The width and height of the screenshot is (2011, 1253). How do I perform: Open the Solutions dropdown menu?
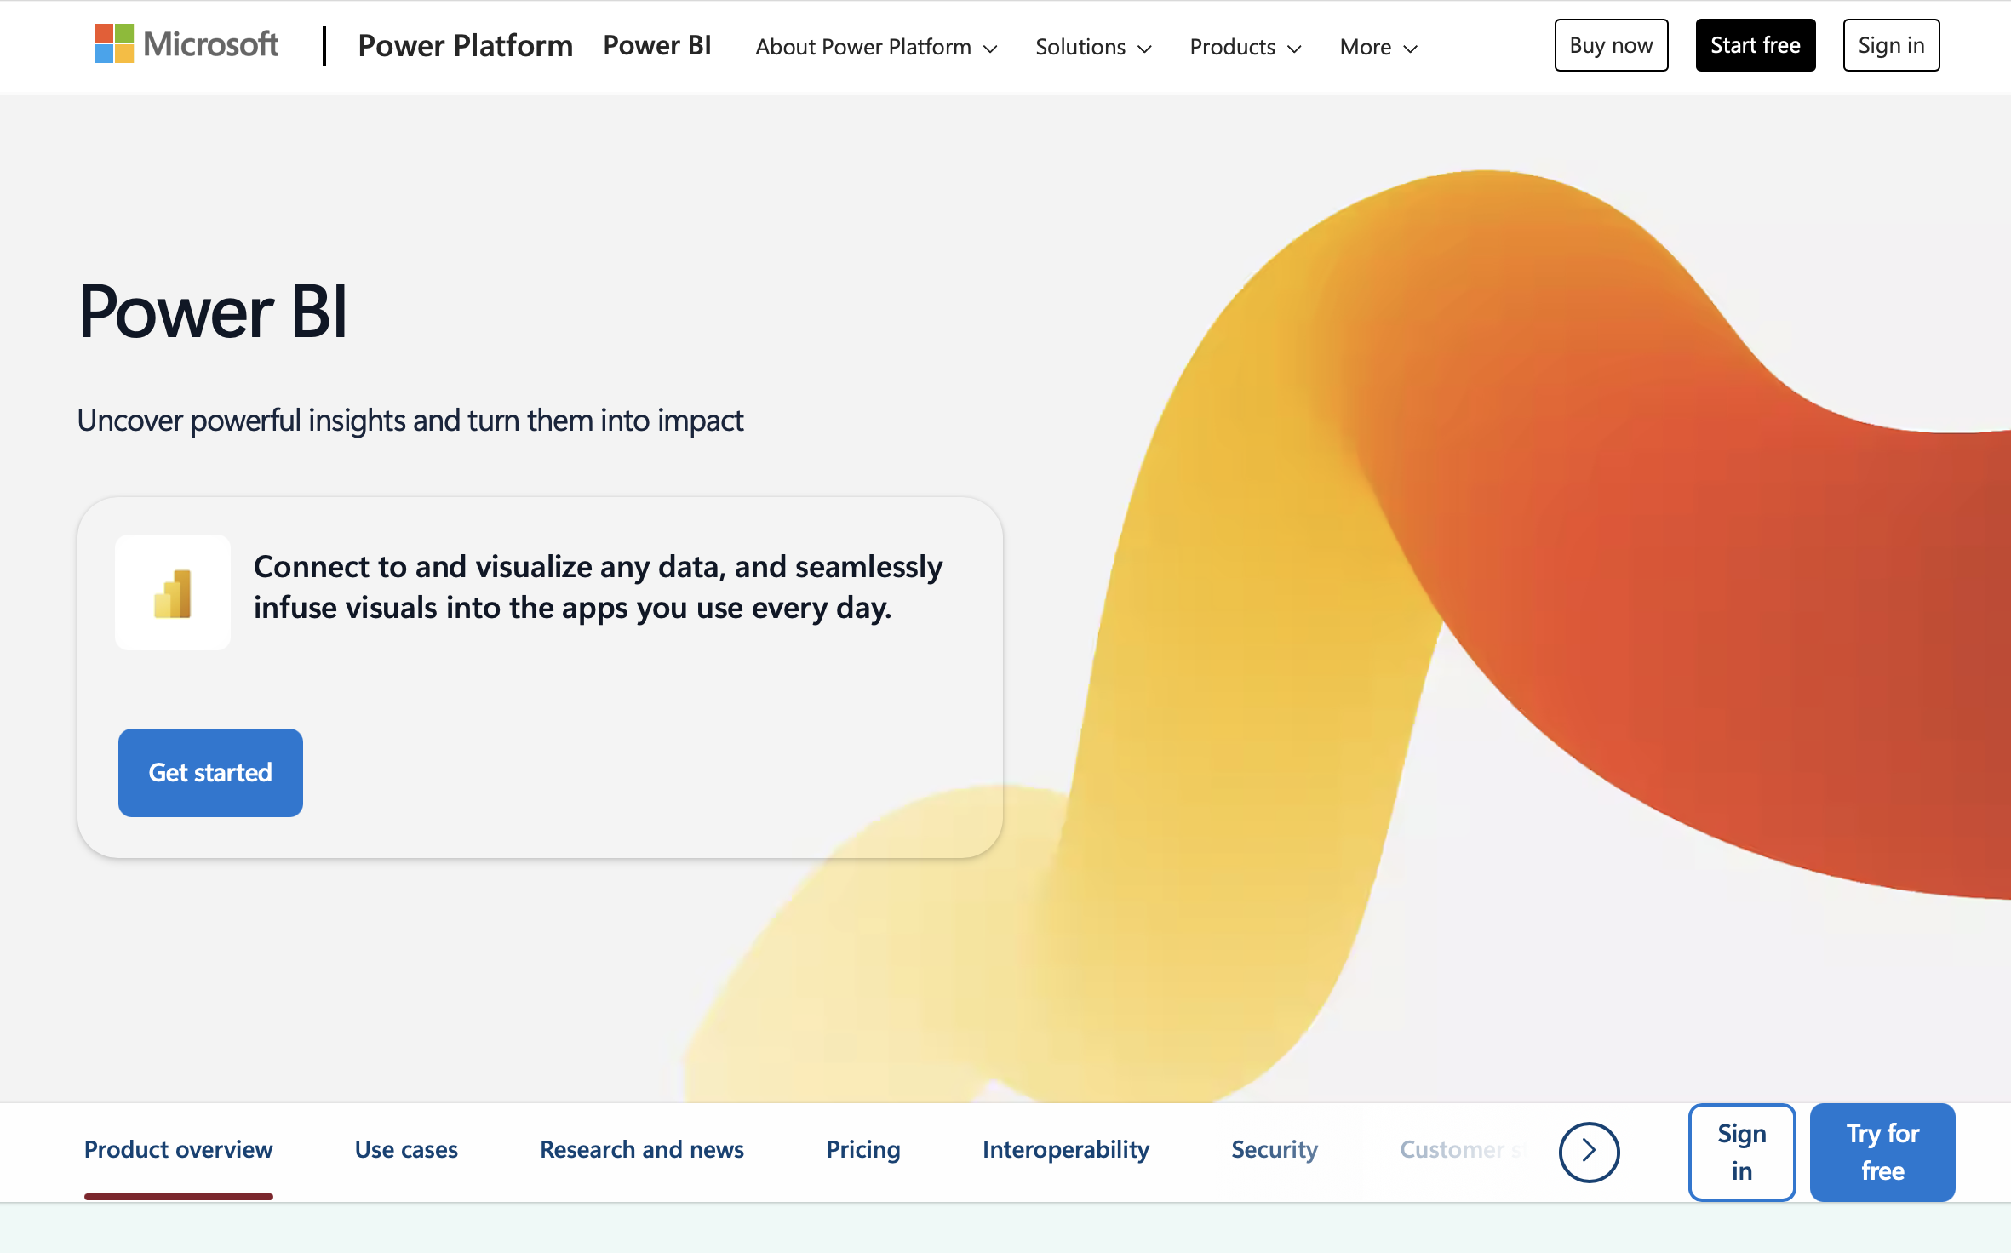coord(1092,47)
